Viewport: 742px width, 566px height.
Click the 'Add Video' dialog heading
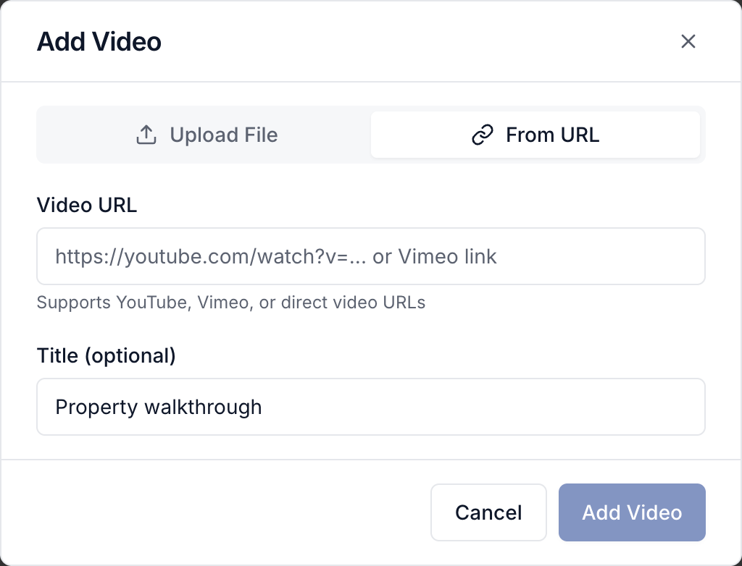click(x=99, y=41)
